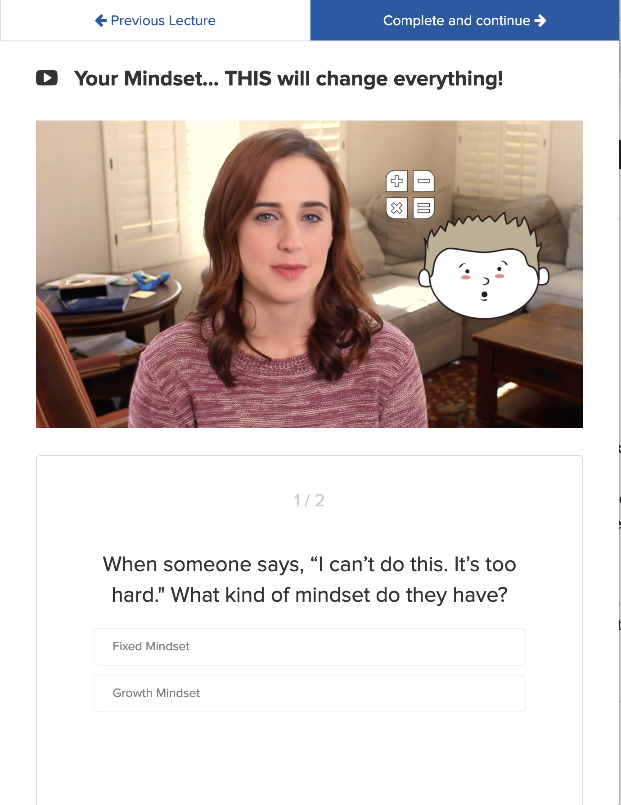This screenshot has width=621, height=805.
Task: Click the multiply symbol icon in the video
Action: point(396,208)
